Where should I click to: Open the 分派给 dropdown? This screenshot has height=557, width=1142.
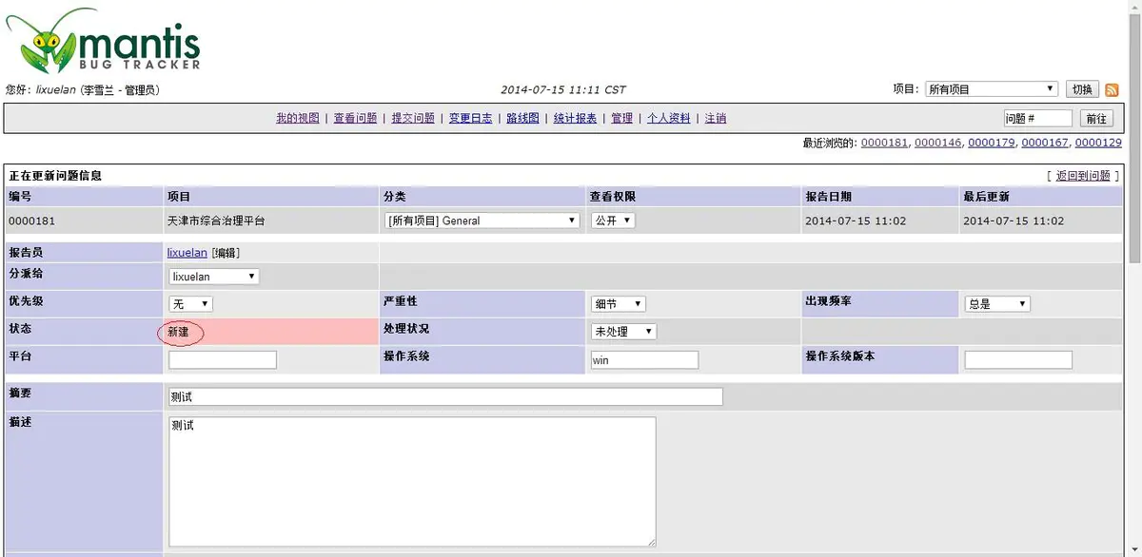(212, 276)
